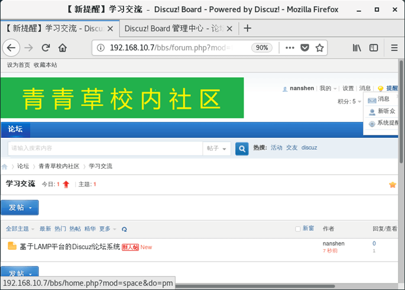
Task: Search hot keyword 交友
Action: [x=291, y=147]
